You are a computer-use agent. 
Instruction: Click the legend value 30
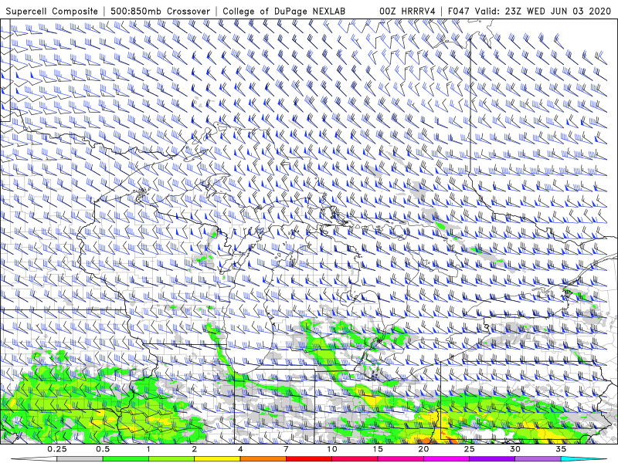click(515, 449)
